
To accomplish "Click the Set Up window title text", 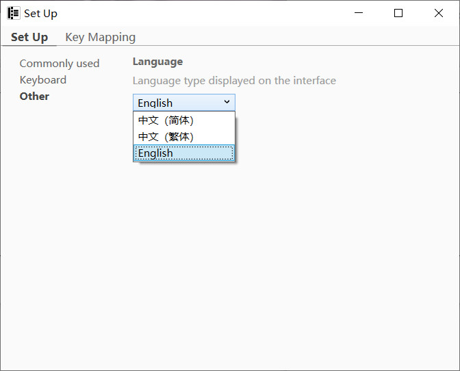I will [40, 14].
